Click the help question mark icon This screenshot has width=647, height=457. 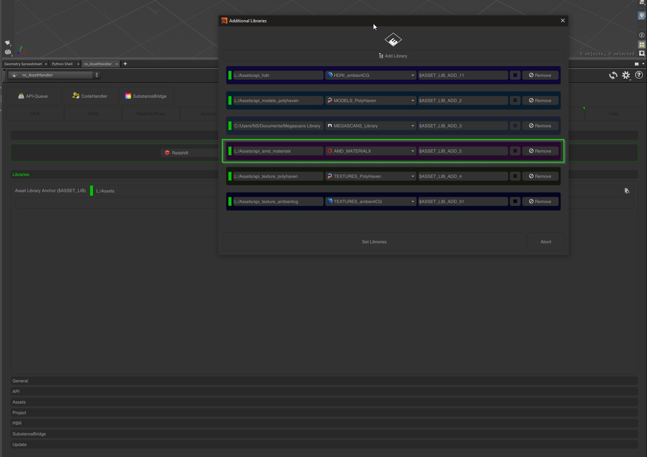pyautogui.click(x=639, y=75)
